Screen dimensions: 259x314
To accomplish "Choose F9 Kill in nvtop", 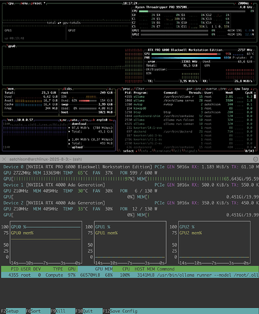I will pyautogui.click(x=62, y=311).
